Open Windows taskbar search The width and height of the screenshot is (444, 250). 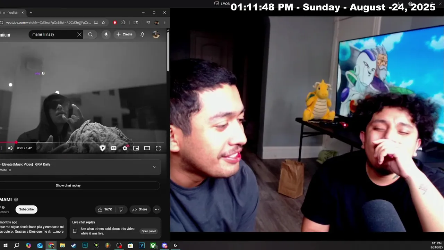point(17,245)
